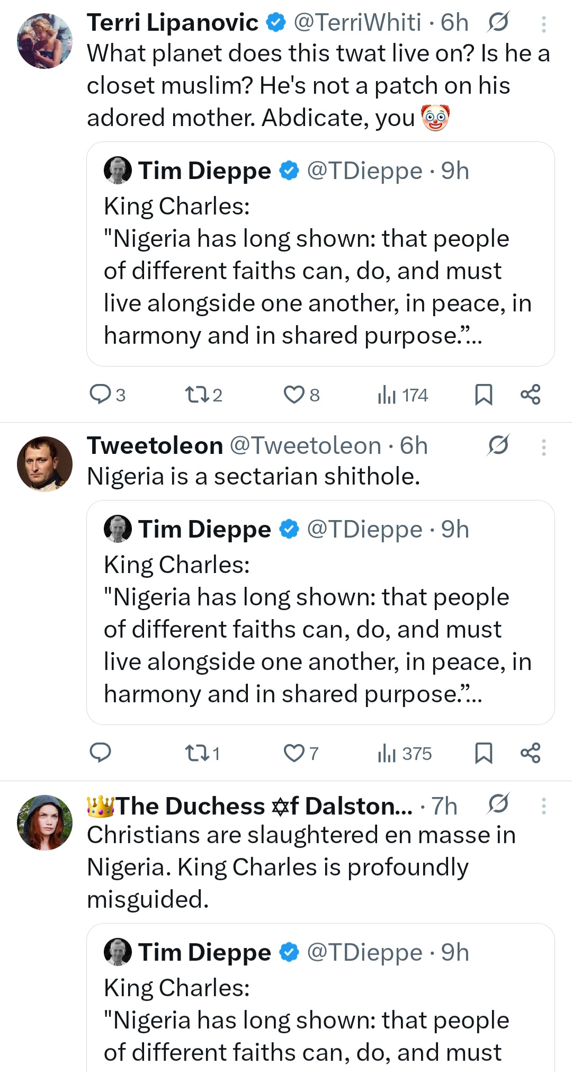Bookmark Terri Lipanovic's tweet
The height and width of the screenshot is (1072, 572).
484,395
